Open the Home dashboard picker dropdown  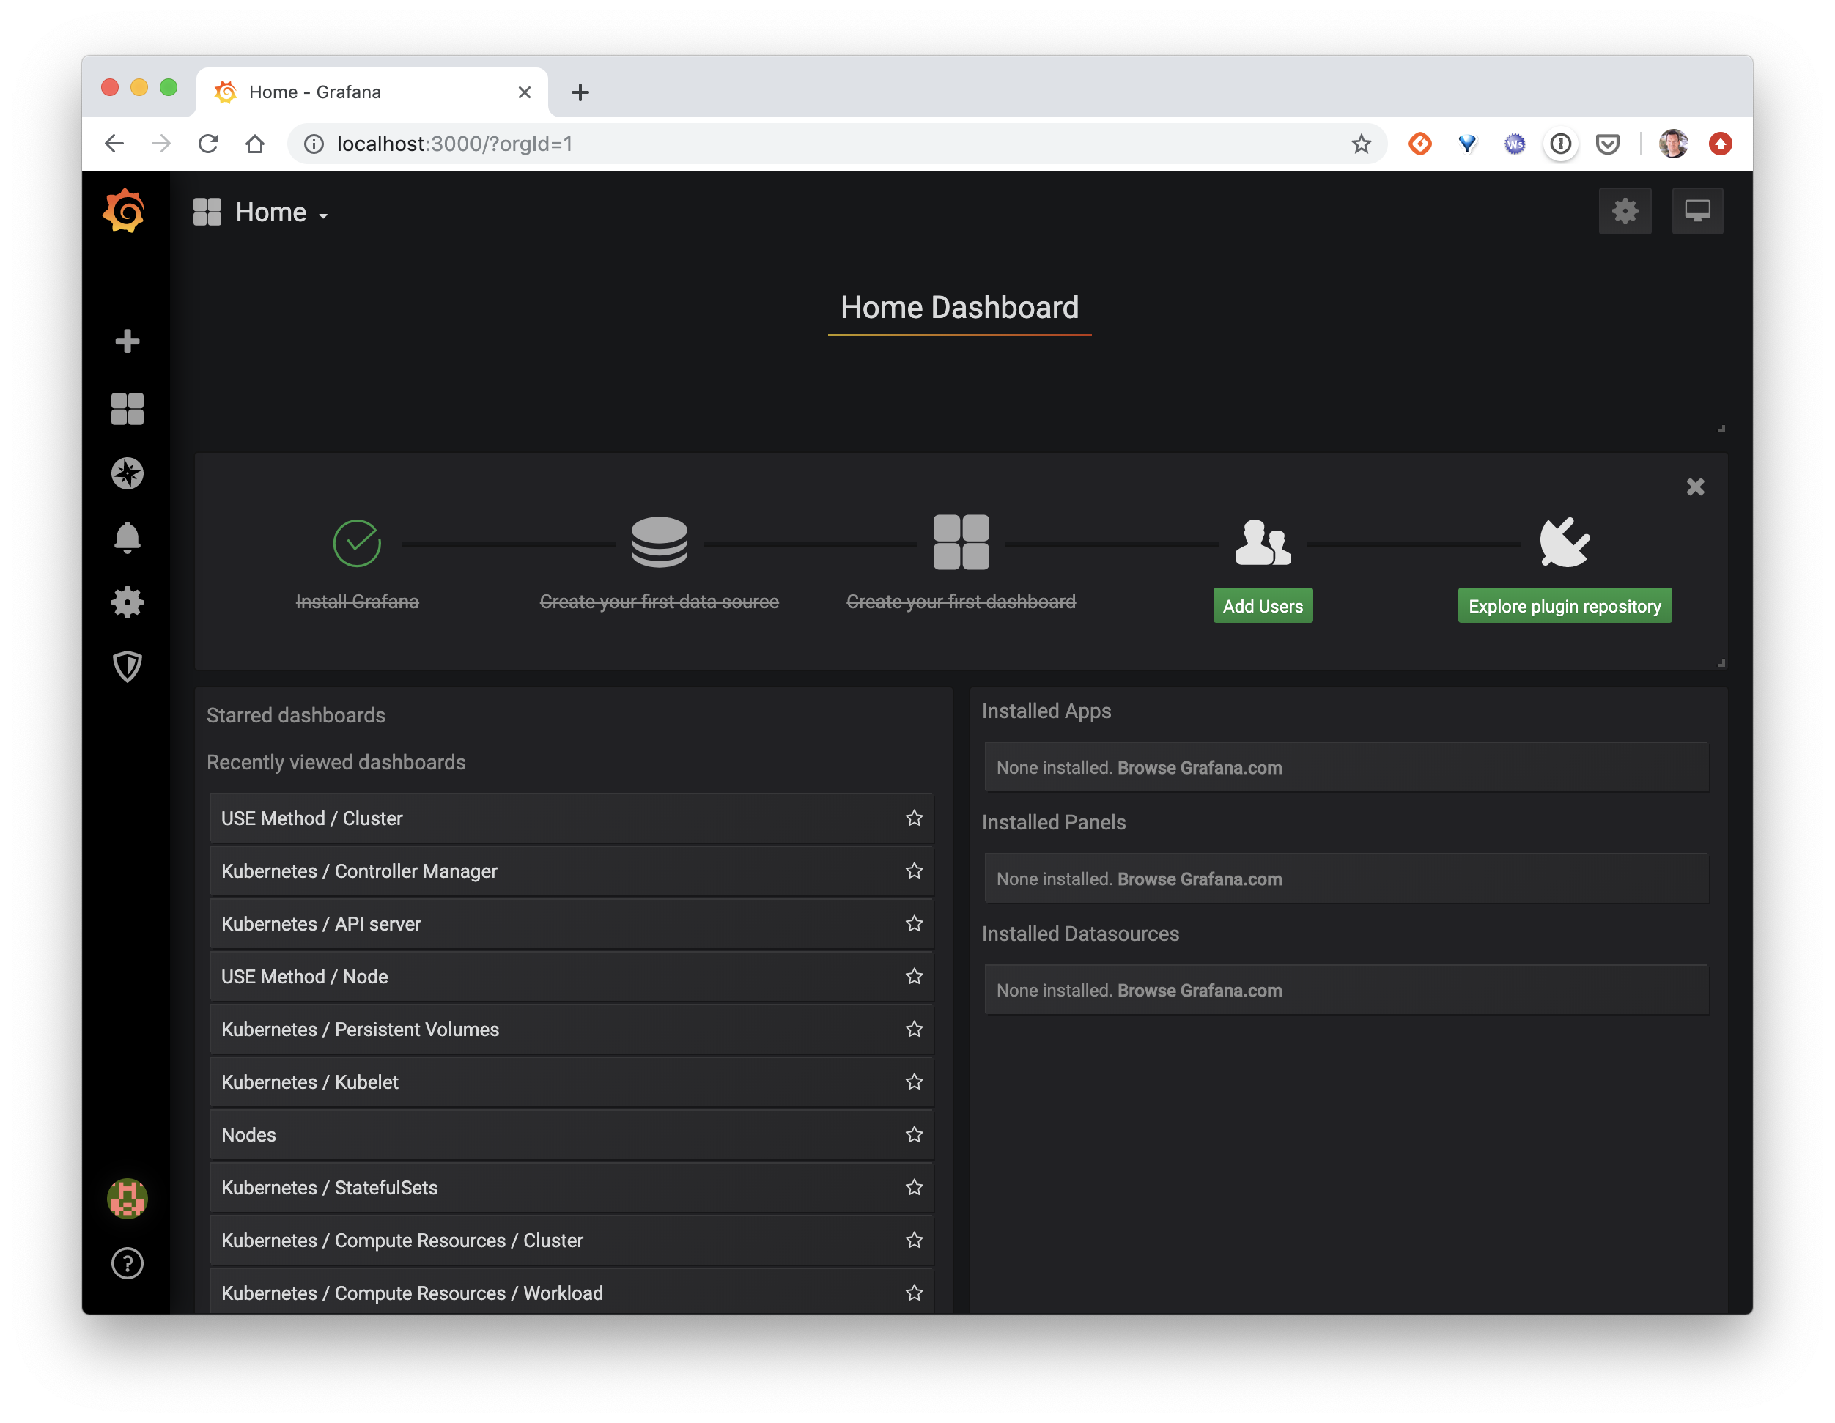260,212
